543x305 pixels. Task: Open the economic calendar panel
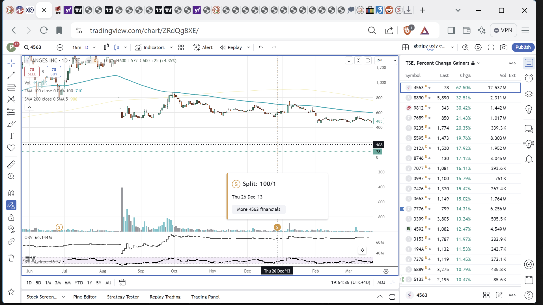click(x=529, y=280)
